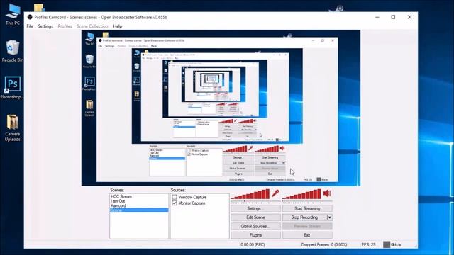Screen dimensions: 454x255
Task: Open the Profiles menu
Action: pyautogui.click(x=65, y=26)
